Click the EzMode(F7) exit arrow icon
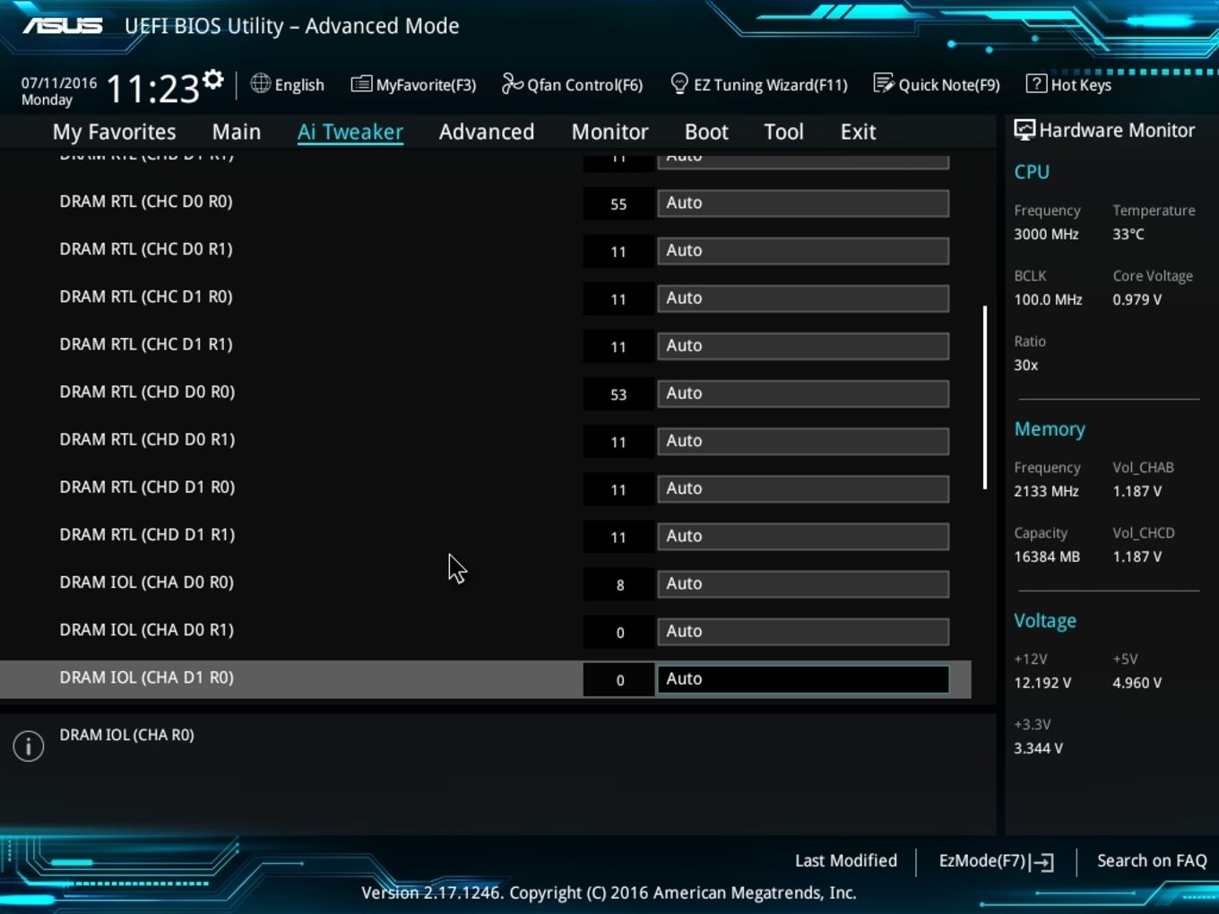This screenshot has width=1219, height=914. pos(1042,862)
